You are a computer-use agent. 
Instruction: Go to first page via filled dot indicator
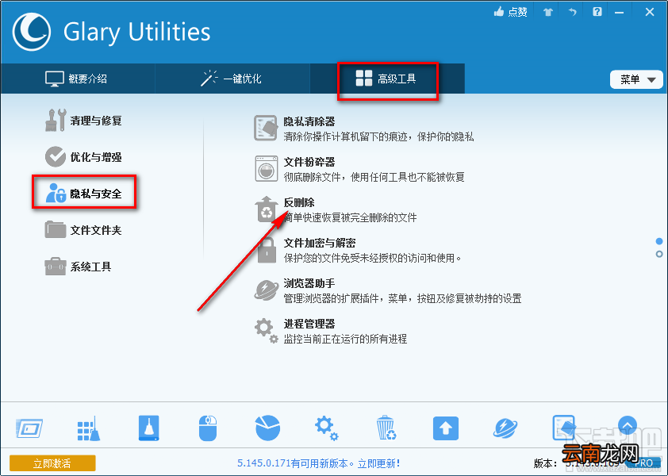click(x=659, y=241)
